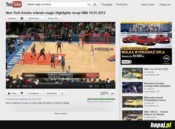175x129 pixels.
Task: Click the likes rating bar
Action: pyautogui.click(x=101, y=99)
